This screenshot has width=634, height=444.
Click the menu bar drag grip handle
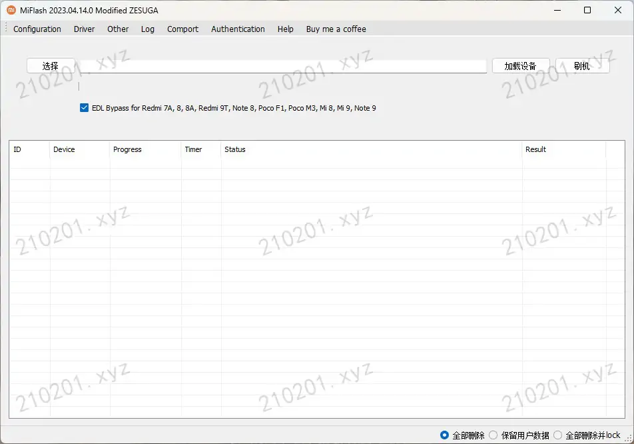point(5,27)
